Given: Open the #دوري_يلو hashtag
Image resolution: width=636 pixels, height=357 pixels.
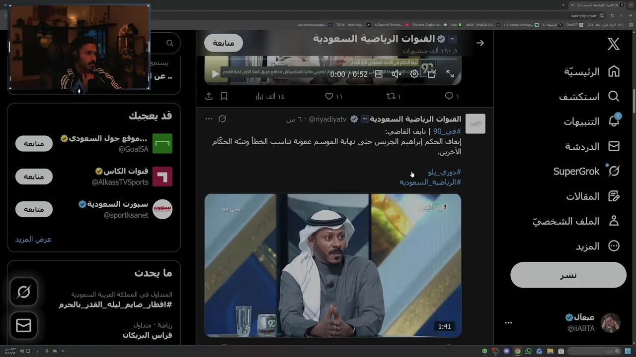Looking at the screenshot, I should [445, 172].
